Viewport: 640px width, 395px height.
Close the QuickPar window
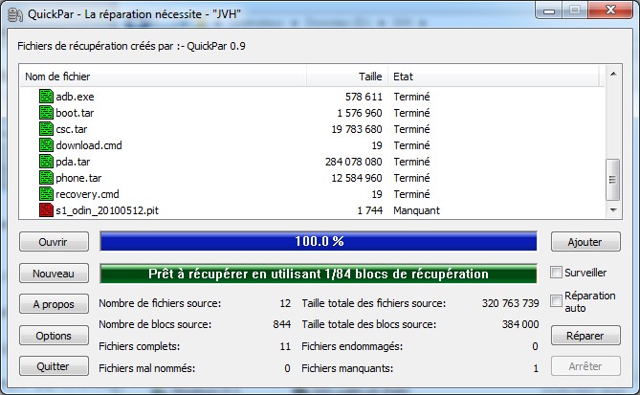click(610, 10)
